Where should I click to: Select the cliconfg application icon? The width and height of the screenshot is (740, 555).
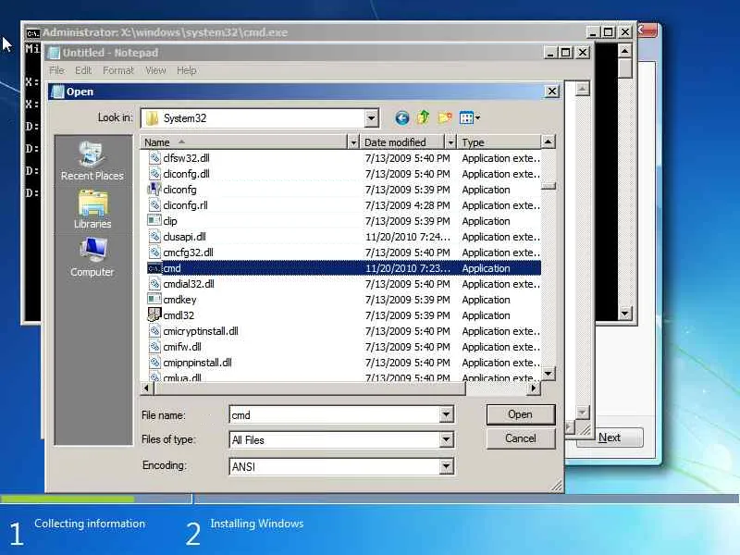coord(154,190)
